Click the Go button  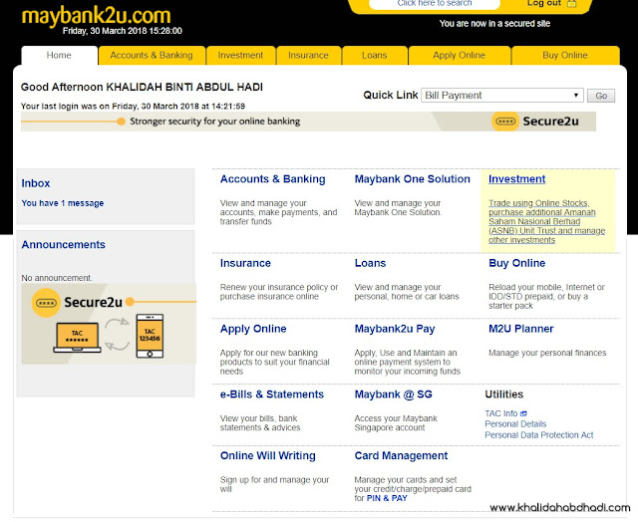[x=601, y=96]
